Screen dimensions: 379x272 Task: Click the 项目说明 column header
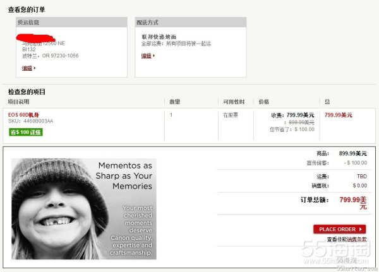(18, 102)
